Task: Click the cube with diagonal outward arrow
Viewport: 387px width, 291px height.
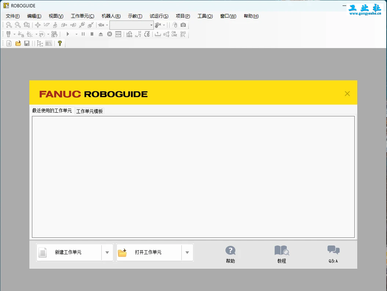Action: (x=82, y=25)
